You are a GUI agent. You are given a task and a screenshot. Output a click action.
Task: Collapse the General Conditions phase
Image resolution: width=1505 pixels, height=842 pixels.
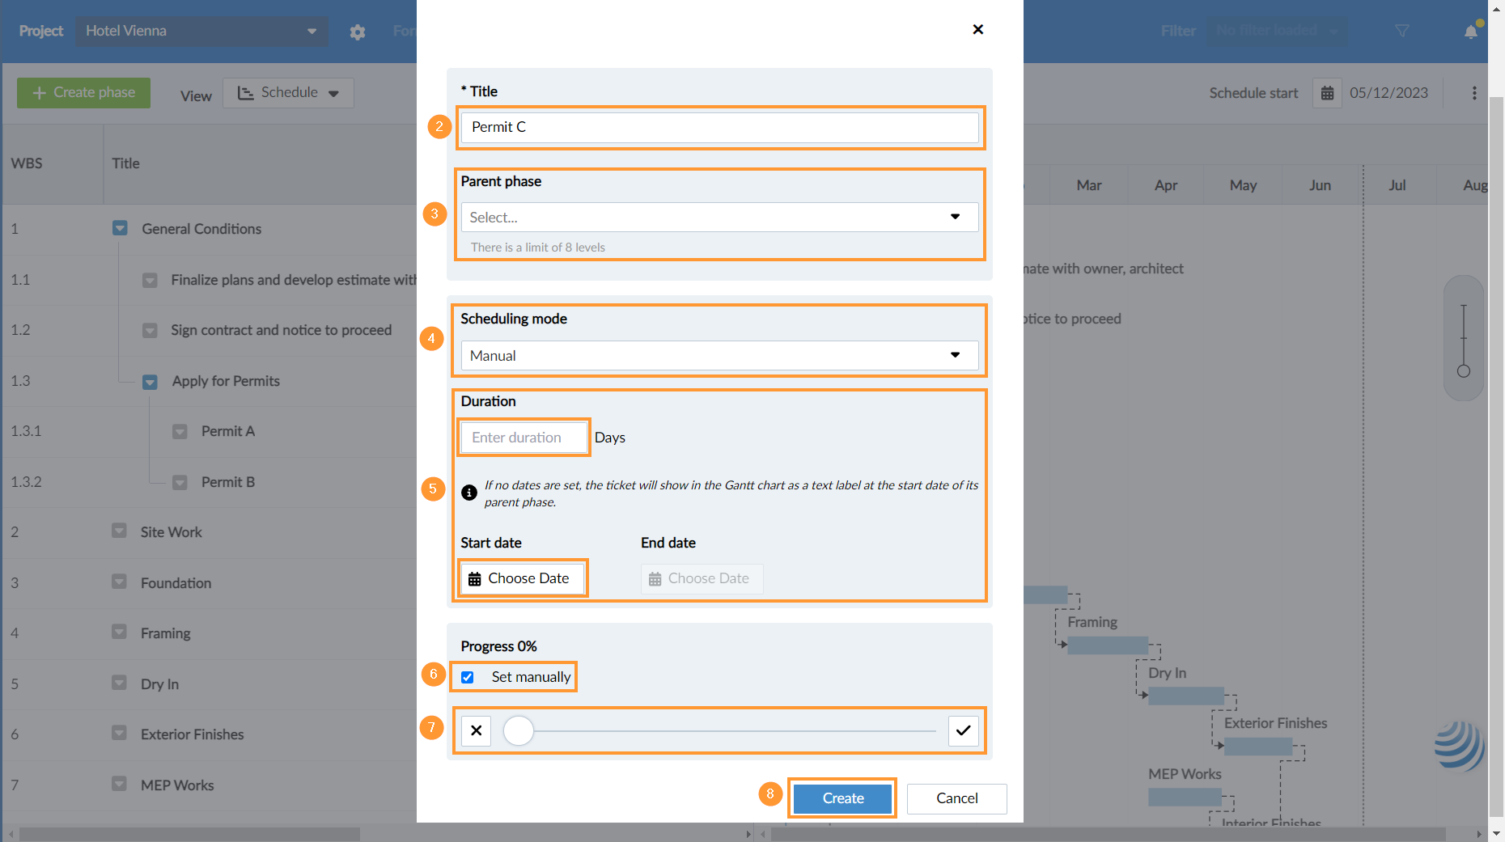point(120,229)
